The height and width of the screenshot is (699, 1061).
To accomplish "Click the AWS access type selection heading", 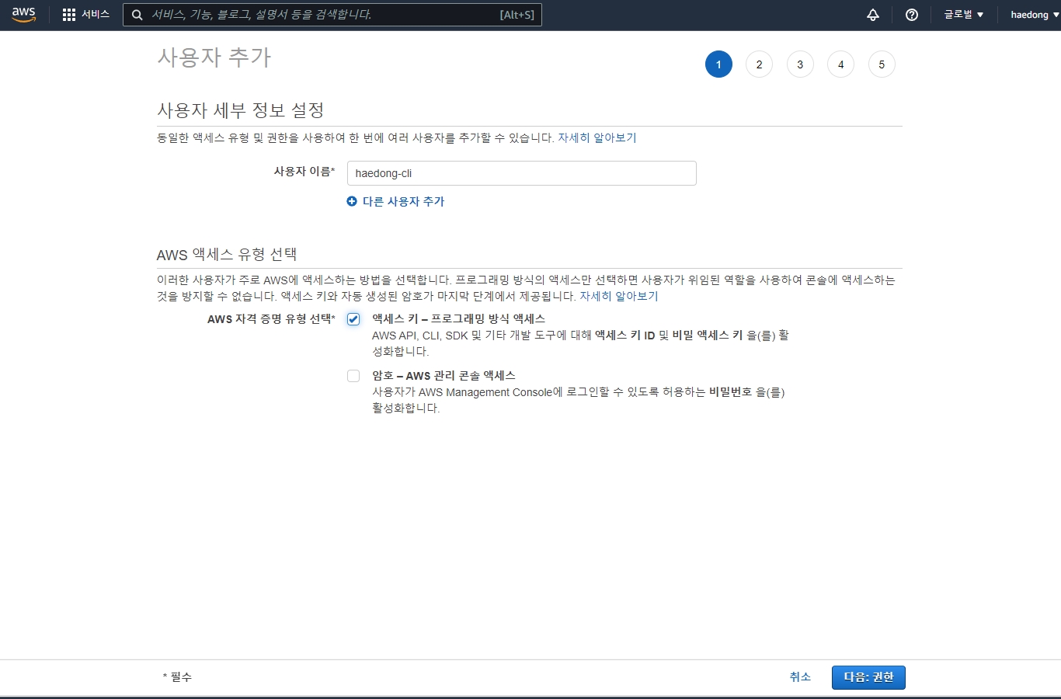I will pos(227,255).
